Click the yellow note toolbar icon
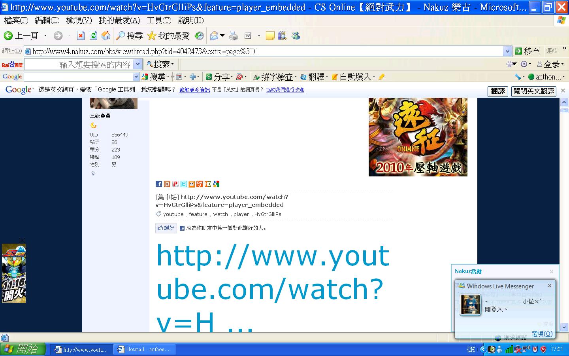569x356 pixels. (x=270, y=36)
